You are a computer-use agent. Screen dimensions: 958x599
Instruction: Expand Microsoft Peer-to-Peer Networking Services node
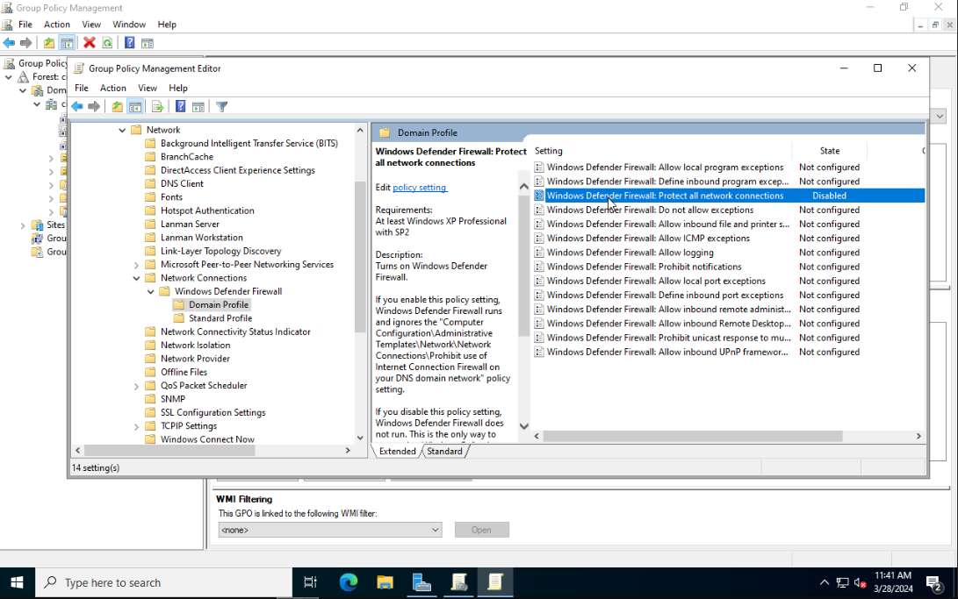tap(136, 265)
